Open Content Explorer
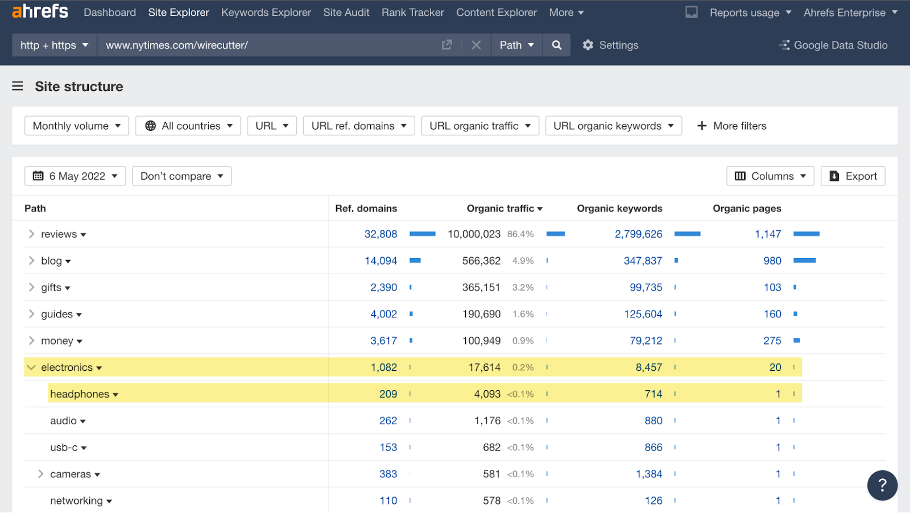The width and height of the screenshot is (910, 513). (497, 12)
